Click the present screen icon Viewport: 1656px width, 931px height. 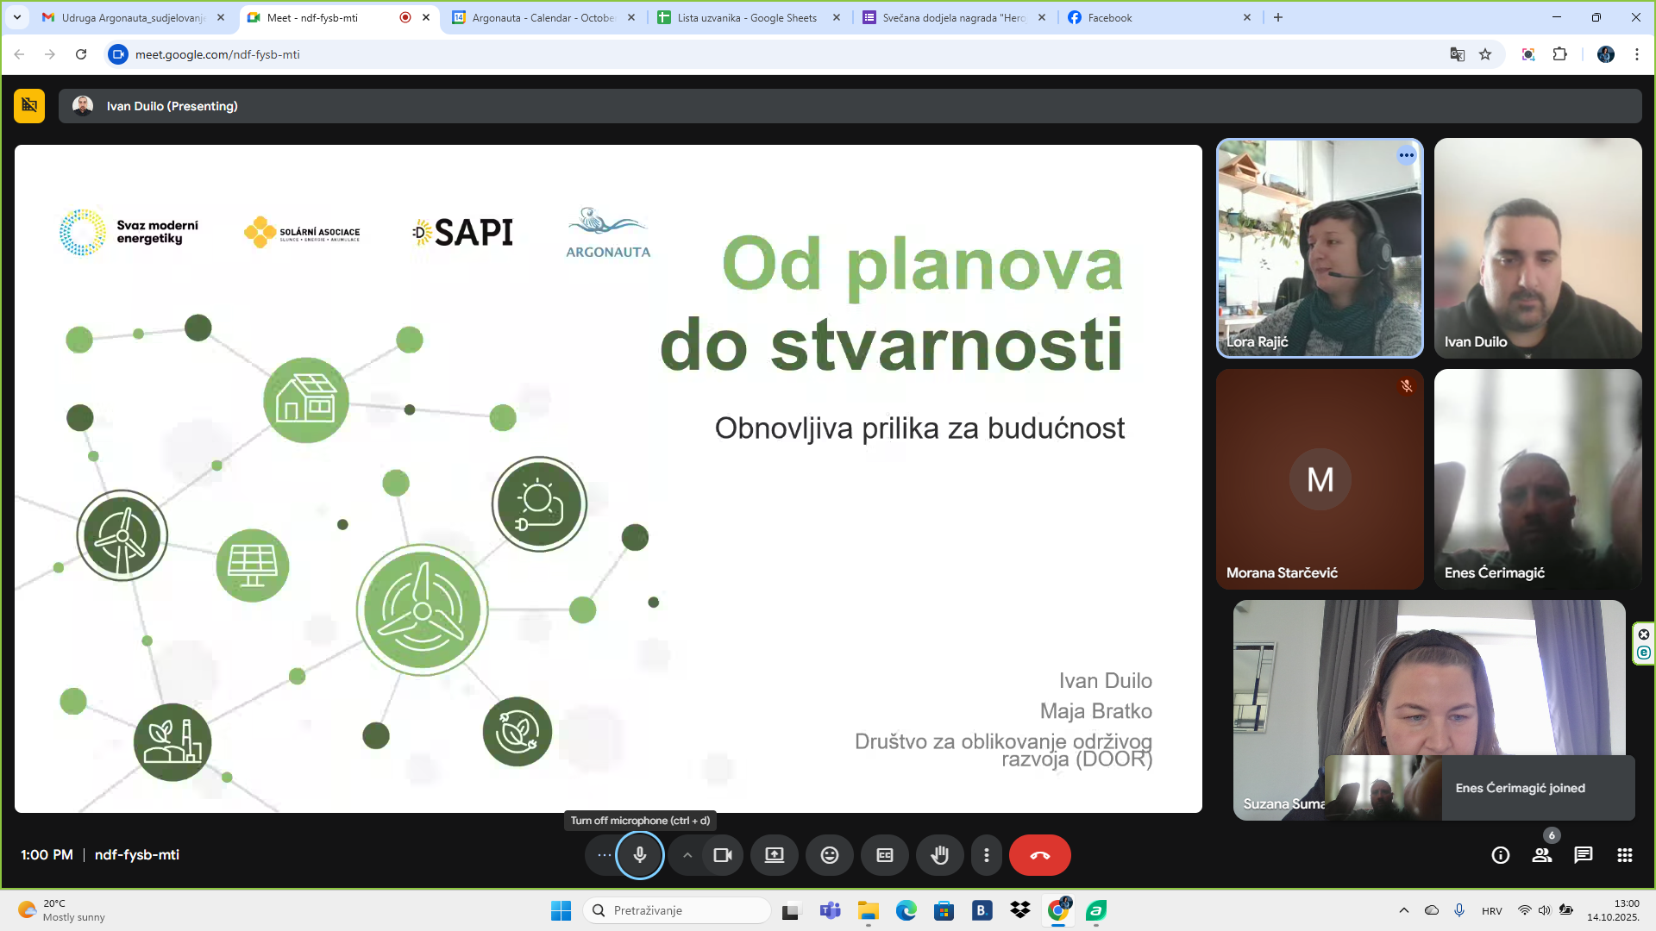click(x=774, y=855)
